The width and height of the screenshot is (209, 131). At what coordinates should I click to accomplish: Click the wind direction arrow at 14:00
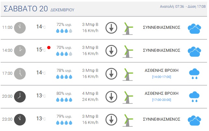pyautogui.click(x=111, y=50)
